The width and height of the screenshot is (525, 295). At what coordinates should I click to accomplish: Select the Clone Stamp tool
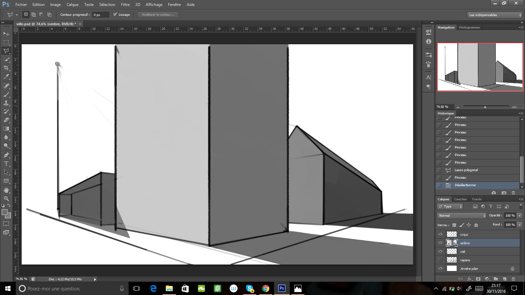point(6,103)
